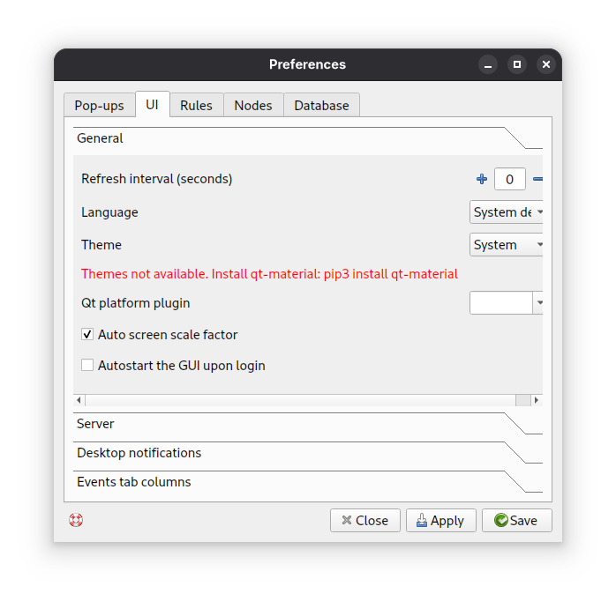Expand the Events tab columns section
Viewport: 616px width, 601px height.
308,482
